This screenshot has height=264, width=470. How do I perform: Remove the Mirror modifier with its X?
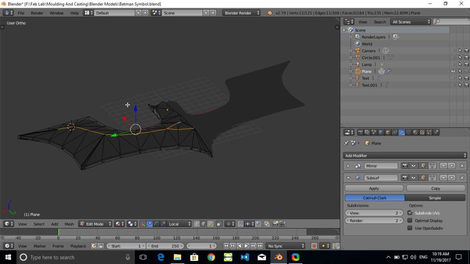[462, 166]
